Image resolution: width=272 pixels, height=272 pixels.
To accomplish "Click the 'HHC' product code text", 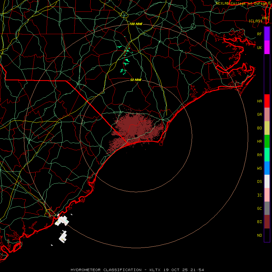I will (265, 18).
